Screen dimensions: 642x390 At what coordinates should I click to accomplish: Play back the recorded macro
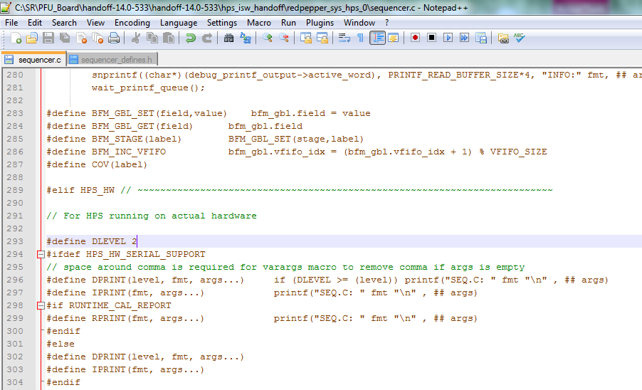coord(448,38)
